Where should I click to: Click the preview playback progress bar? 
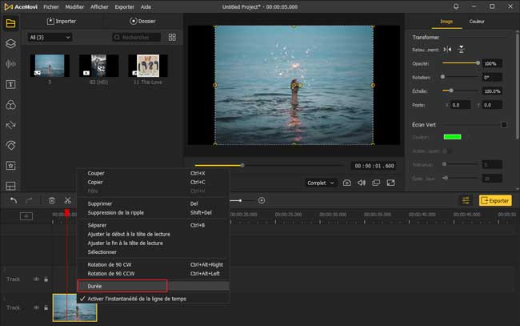270,165
